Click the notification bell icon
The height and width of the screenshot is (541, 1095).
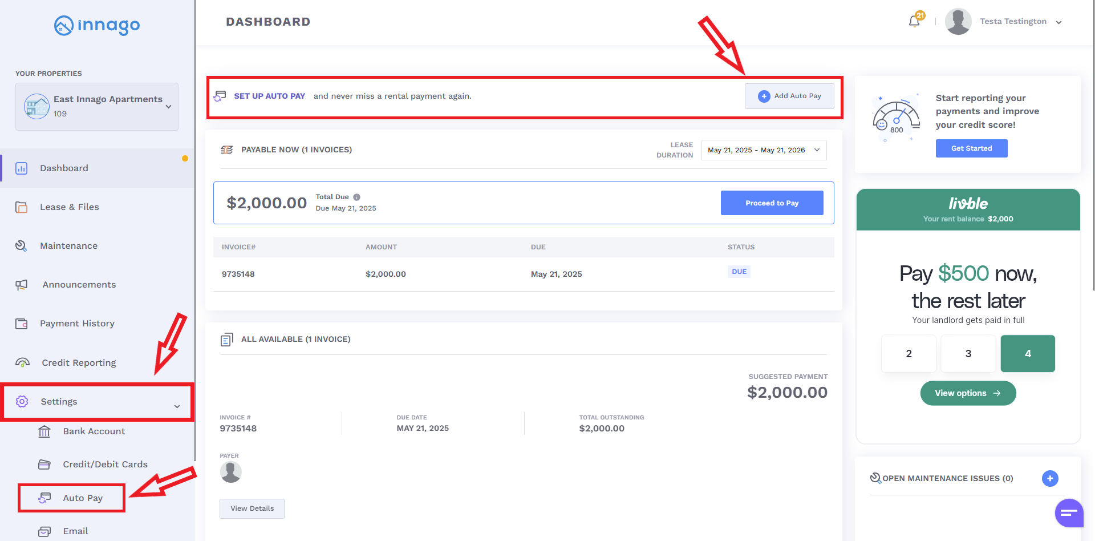pos(914,21)
